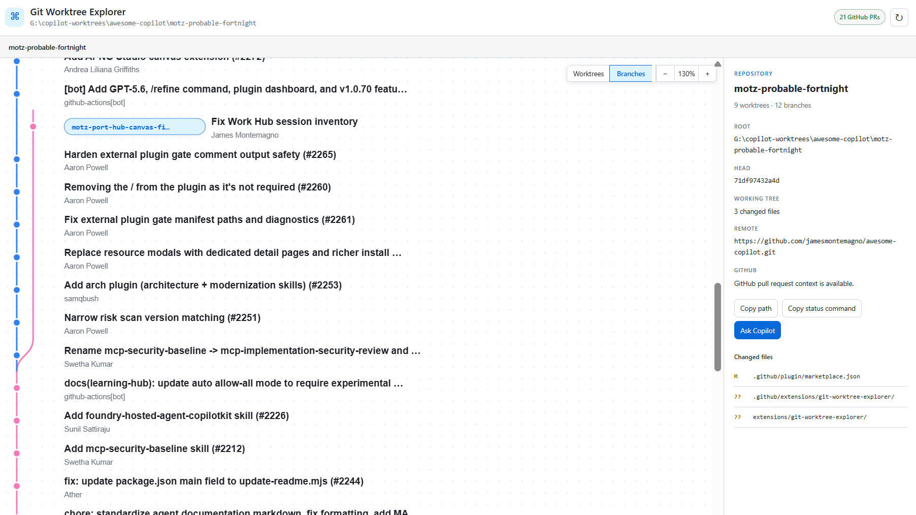The width and height of the screenshot is (916, 515).
Task: Open commit 'Replace resource modals with dedicated detail pages'
Action: pyautogui.click(x=233, y=253)
